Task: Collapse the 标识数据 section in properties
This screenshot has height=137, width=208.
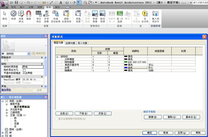Action: click(x=42, y=77)
